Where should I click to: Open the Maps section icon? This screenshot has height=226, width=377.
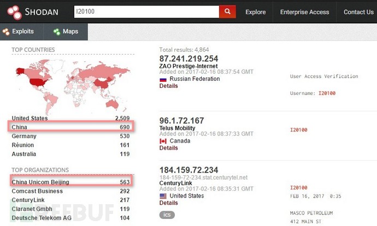pyautogui.click(x=57, y=32)
